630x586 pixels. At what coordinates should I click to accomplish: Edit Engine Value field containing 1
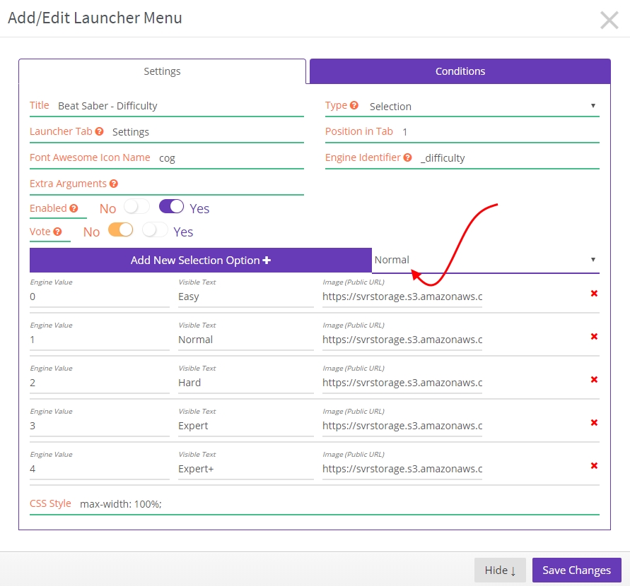point(100,340)
